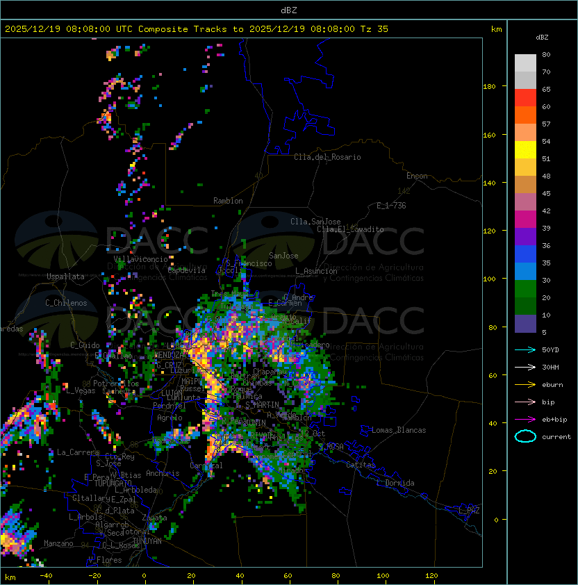Click the magenta eb+bip arrow icon
Viewport: 578px width, 585px height.
coord(525,420)
